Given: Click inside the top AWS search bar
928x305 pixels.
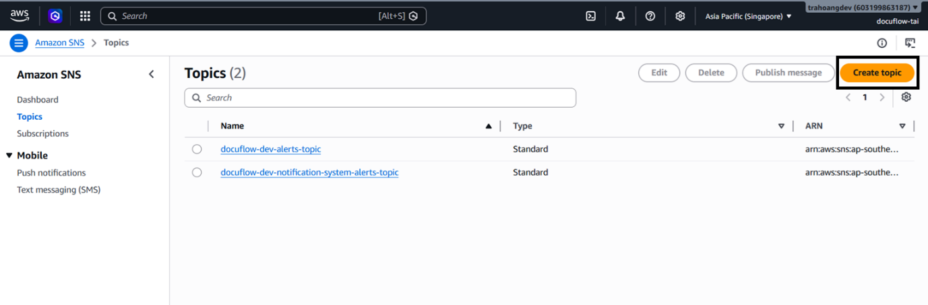Looking at the screenshot, I should (x=264, y=15).
